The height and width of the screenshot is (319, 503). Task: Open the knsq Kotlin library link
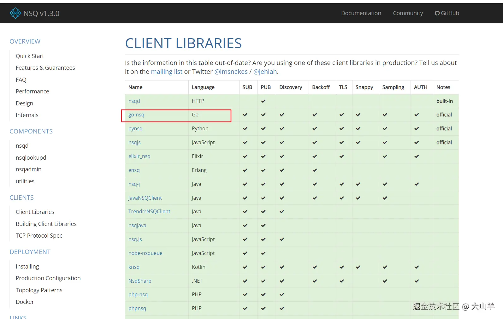tap(134, 267)
